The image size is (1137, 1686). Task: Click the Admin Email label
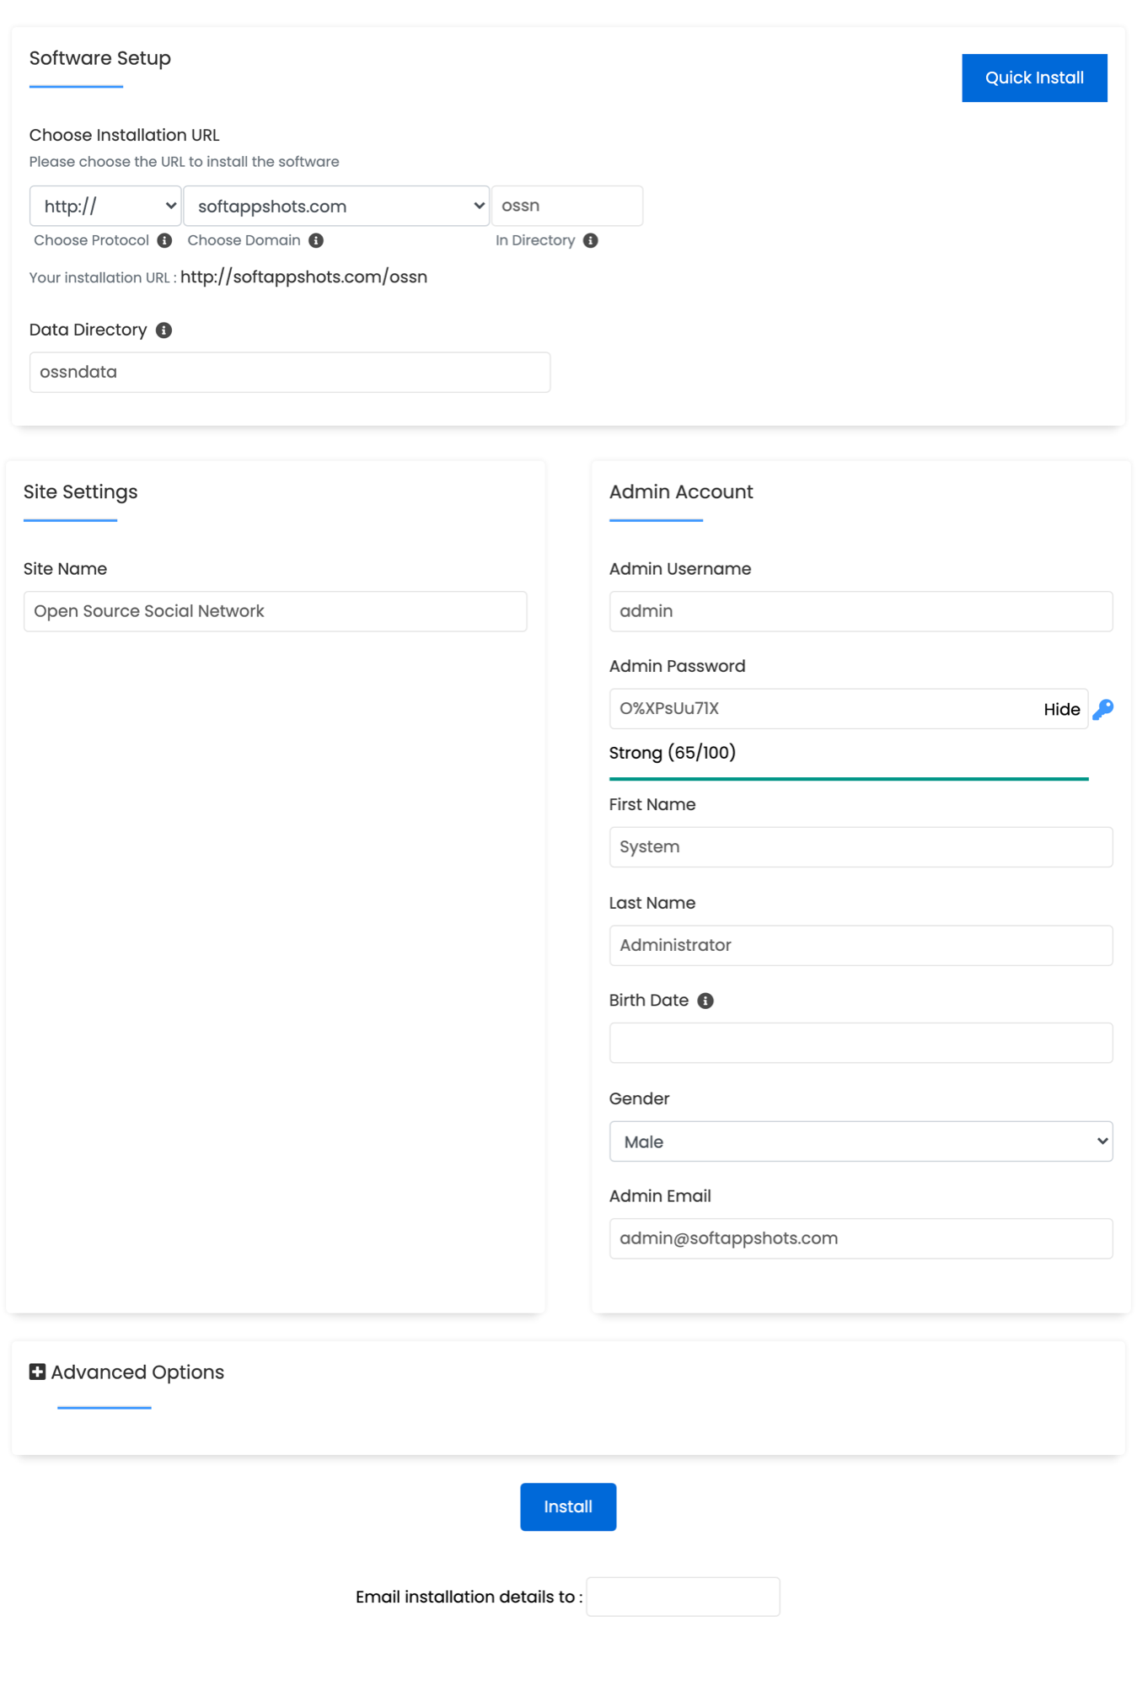[x=660, y=1195]
